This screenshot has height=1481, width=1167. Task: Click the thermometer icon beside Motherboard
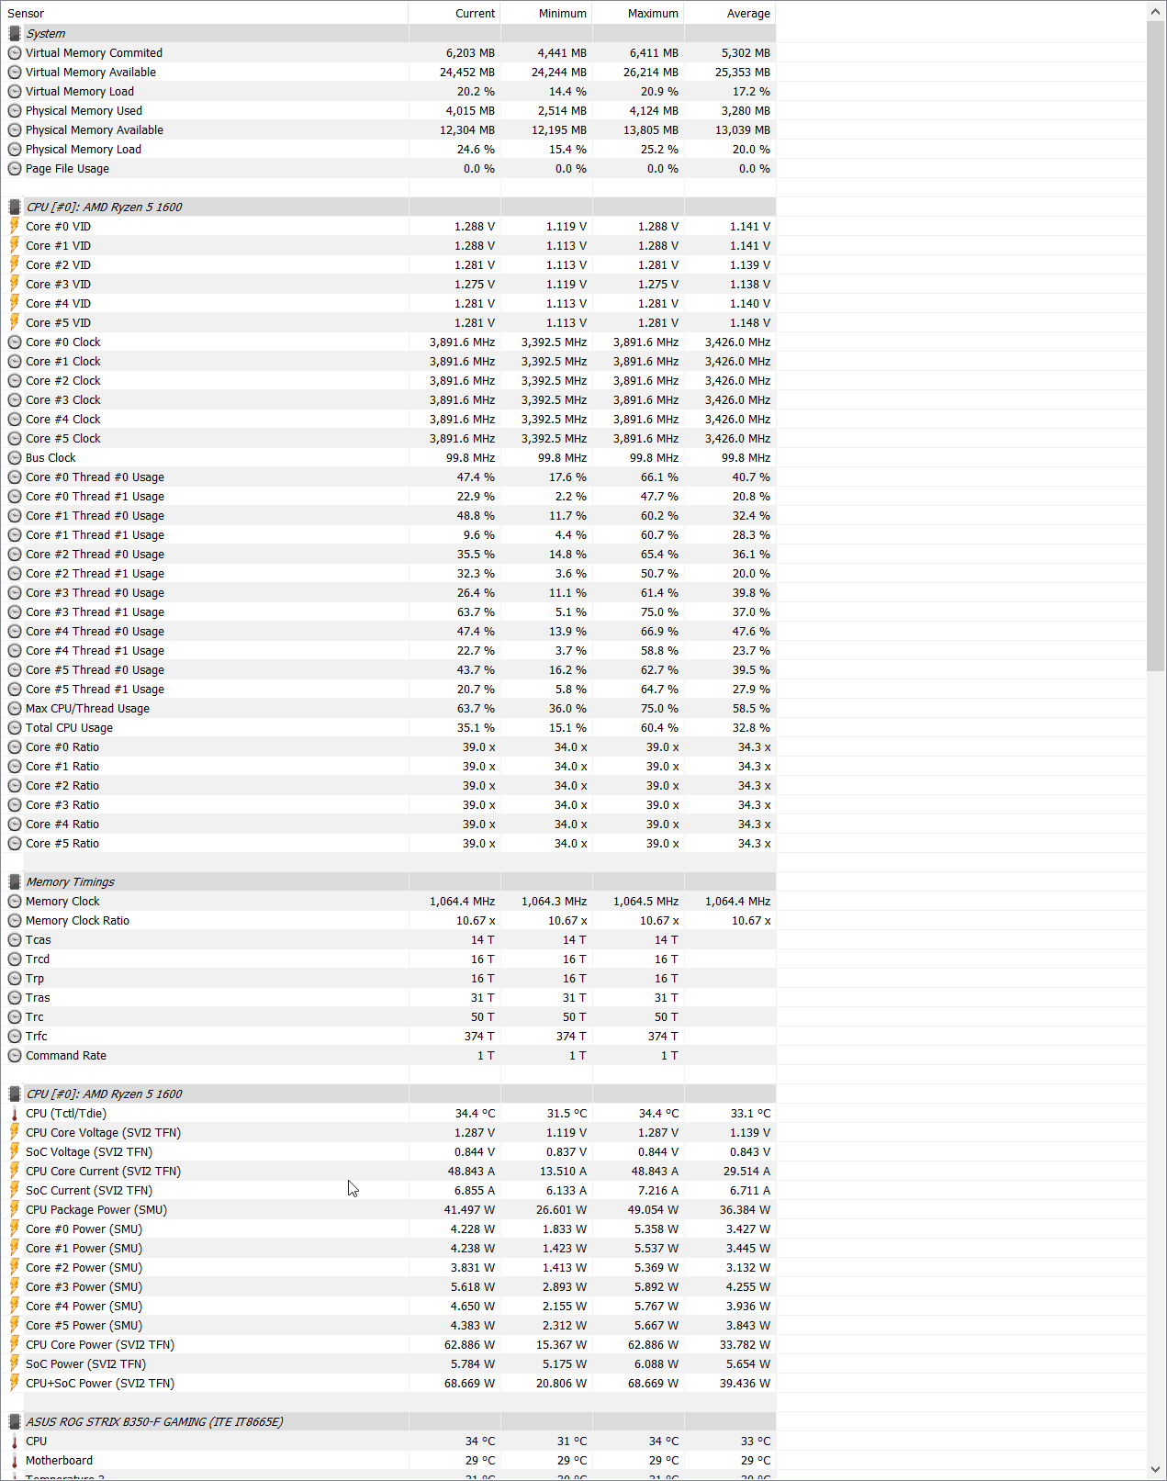point(15,1461)
